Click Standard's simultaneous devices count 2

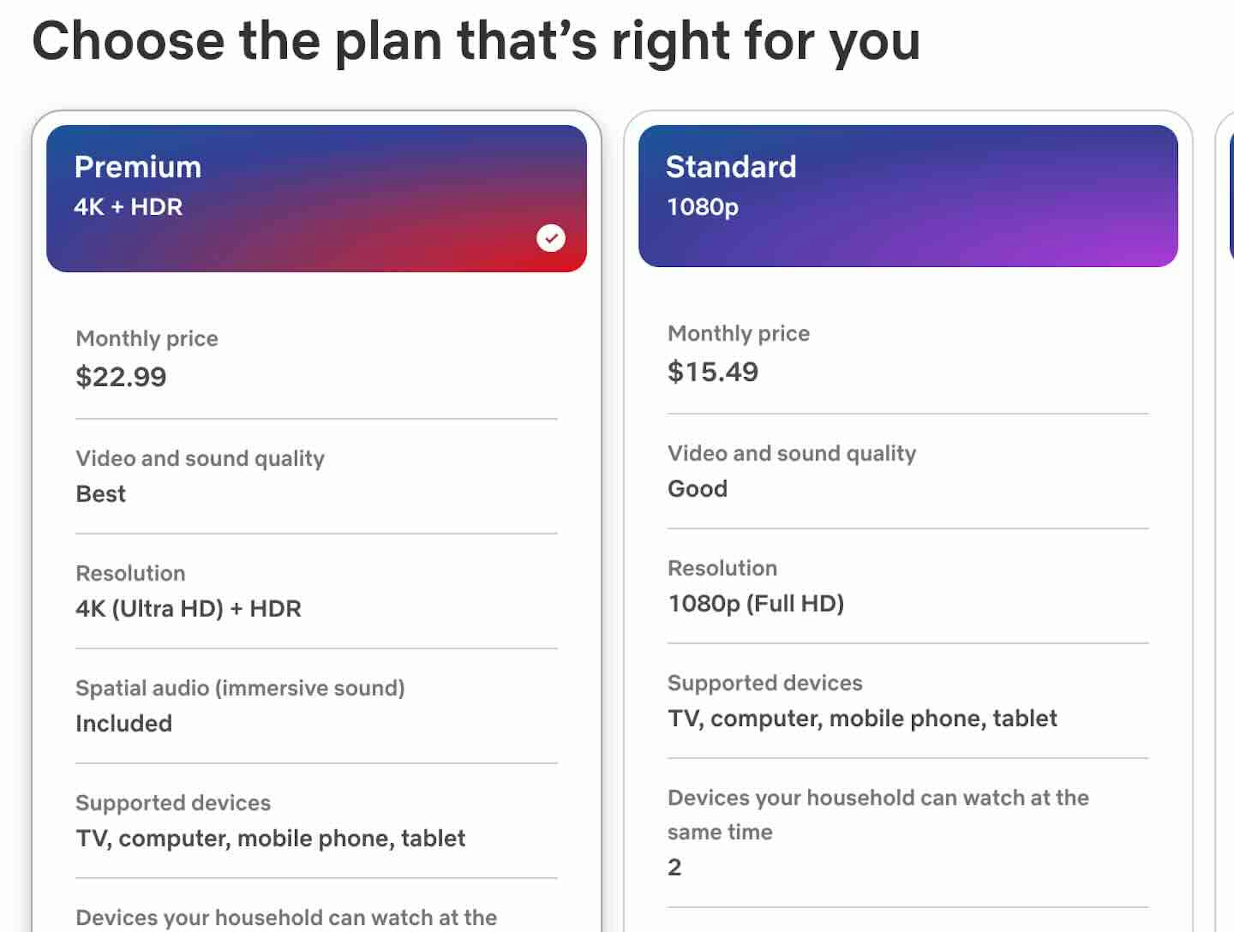click(675, 867)
